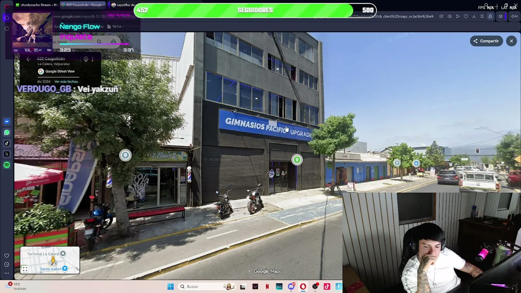This screenshot has height=293, width=521.
Task: Open Opera GX from the taskbar
Action: [303, 286]
